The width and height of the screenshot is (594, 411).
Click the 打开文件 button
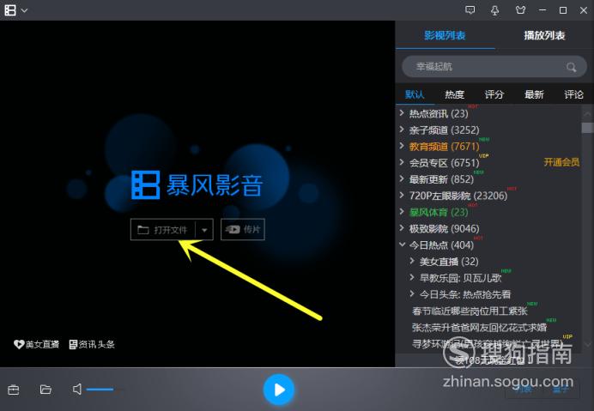coord(163,230)
